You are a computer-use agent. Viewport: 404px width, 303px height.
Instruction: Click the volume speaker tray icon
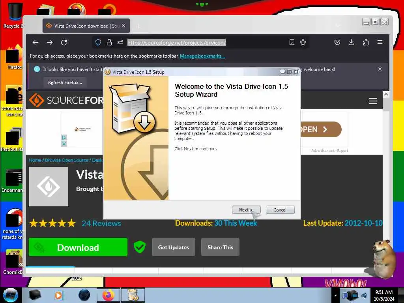(x=365, y=295)
